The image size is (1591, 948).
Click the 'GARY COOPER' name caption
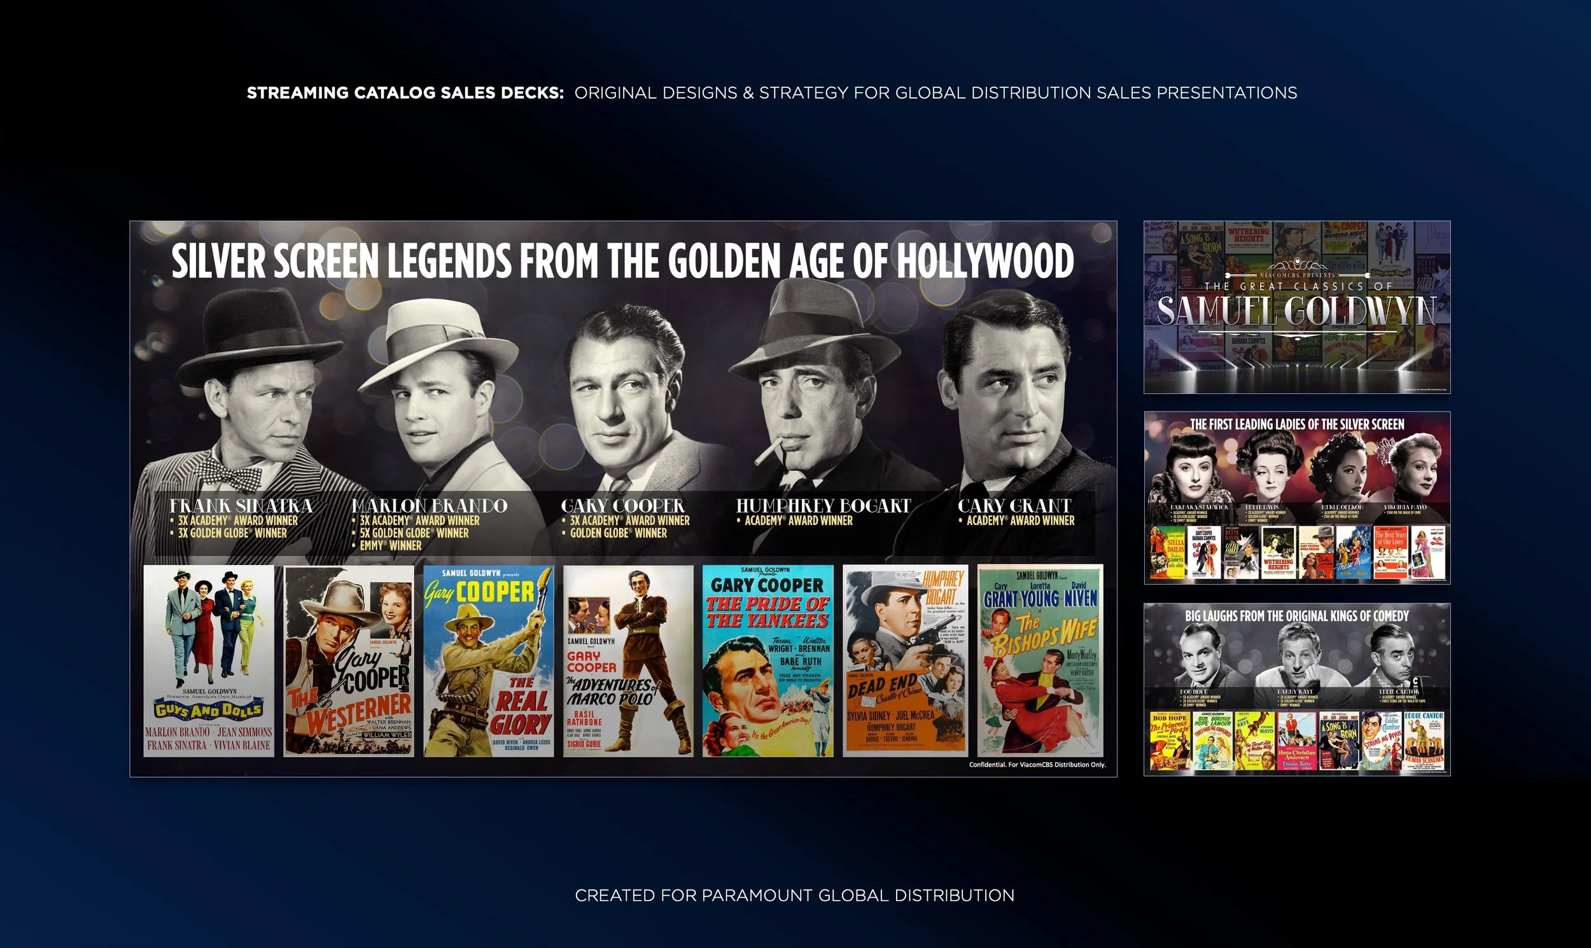(622, 506)
